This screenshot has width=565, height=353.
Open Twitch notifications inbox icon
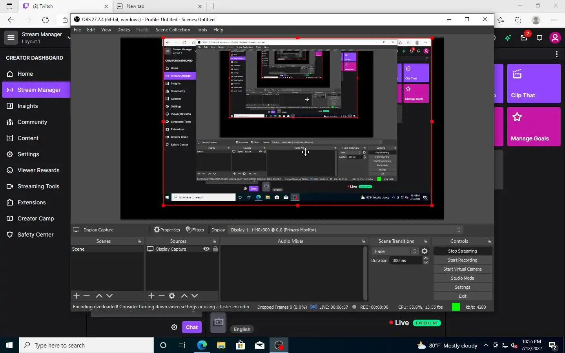coord(524,38)
